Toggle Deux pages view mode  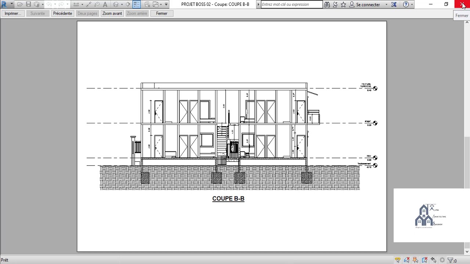pos(87,13)
